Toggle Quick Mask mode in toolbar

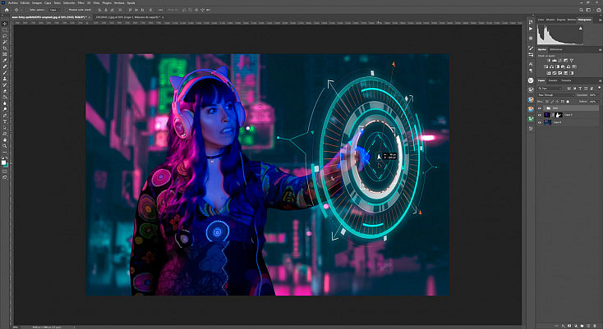pos(5,173)
